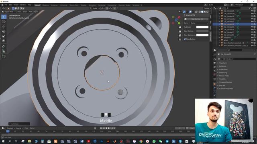This screenshot has width=257, height=144.
Task: Toggle viewport overlays display
Action: point(190,12)
